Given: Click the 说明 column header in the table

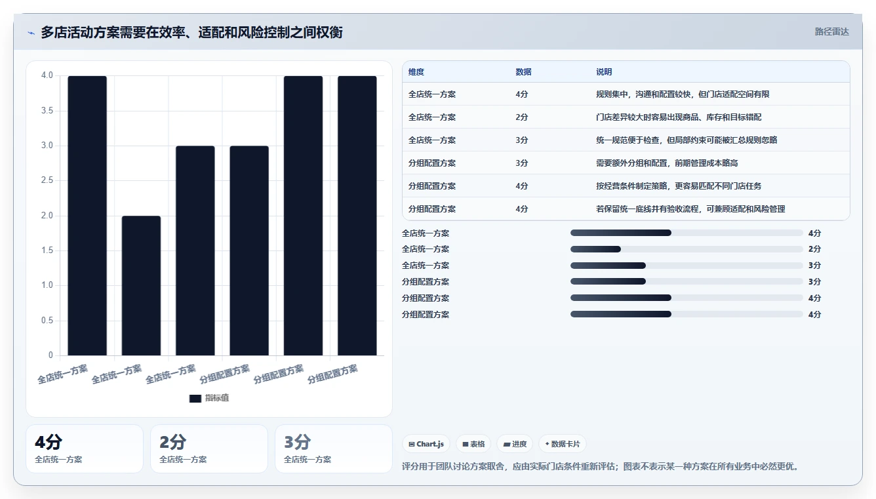Looking at the screenshot, I should coord(604,72).
